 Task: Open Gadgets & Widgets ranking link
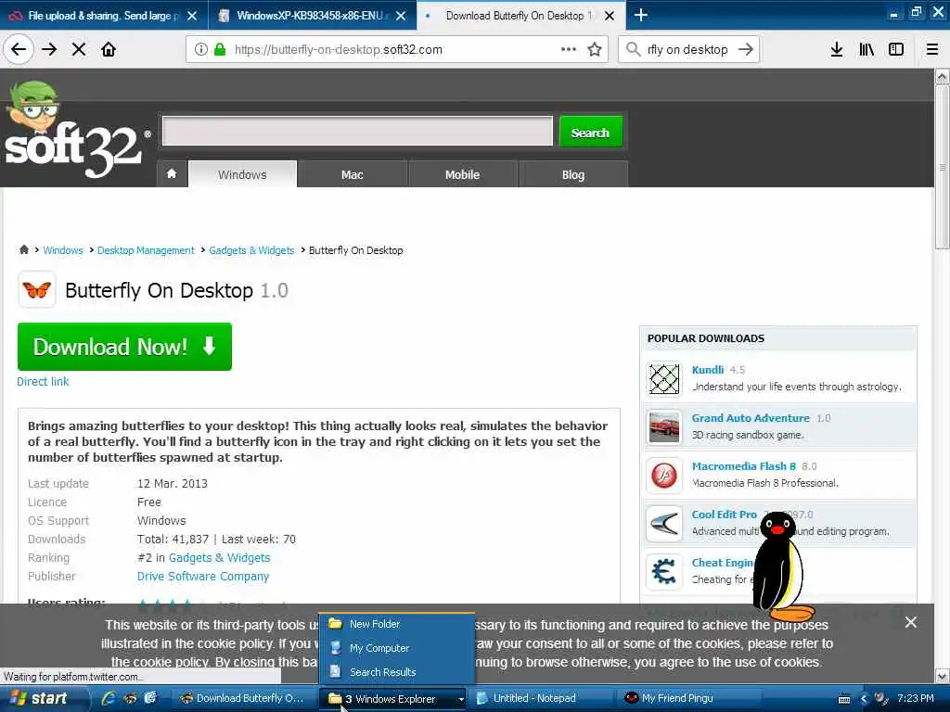coord(219,557)
